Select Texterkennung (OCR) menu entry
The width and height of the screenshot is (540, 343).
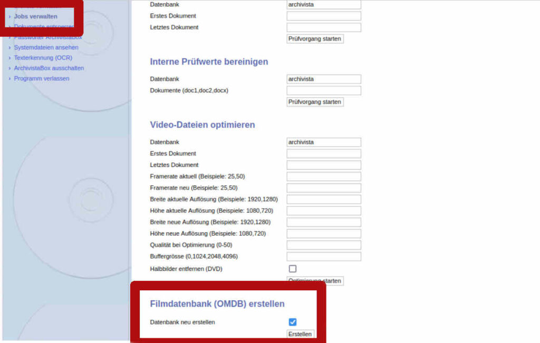43,58
